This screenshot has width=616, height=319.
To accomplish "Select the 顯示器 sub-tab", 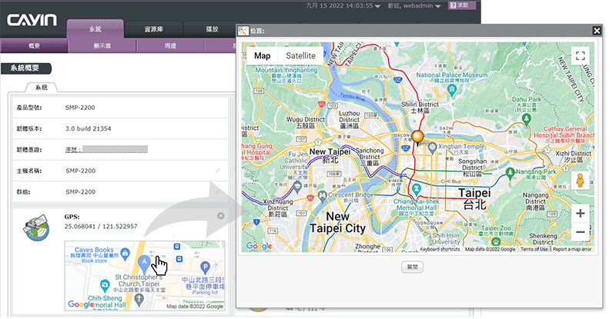I will pos(102,46).
